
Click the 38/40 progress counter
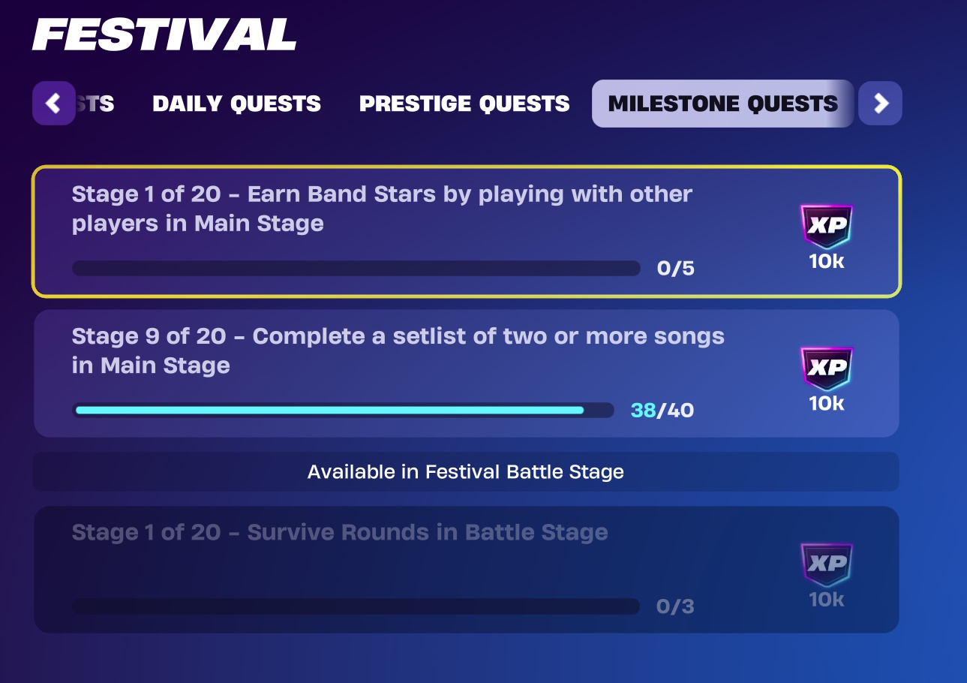(662, 411)
